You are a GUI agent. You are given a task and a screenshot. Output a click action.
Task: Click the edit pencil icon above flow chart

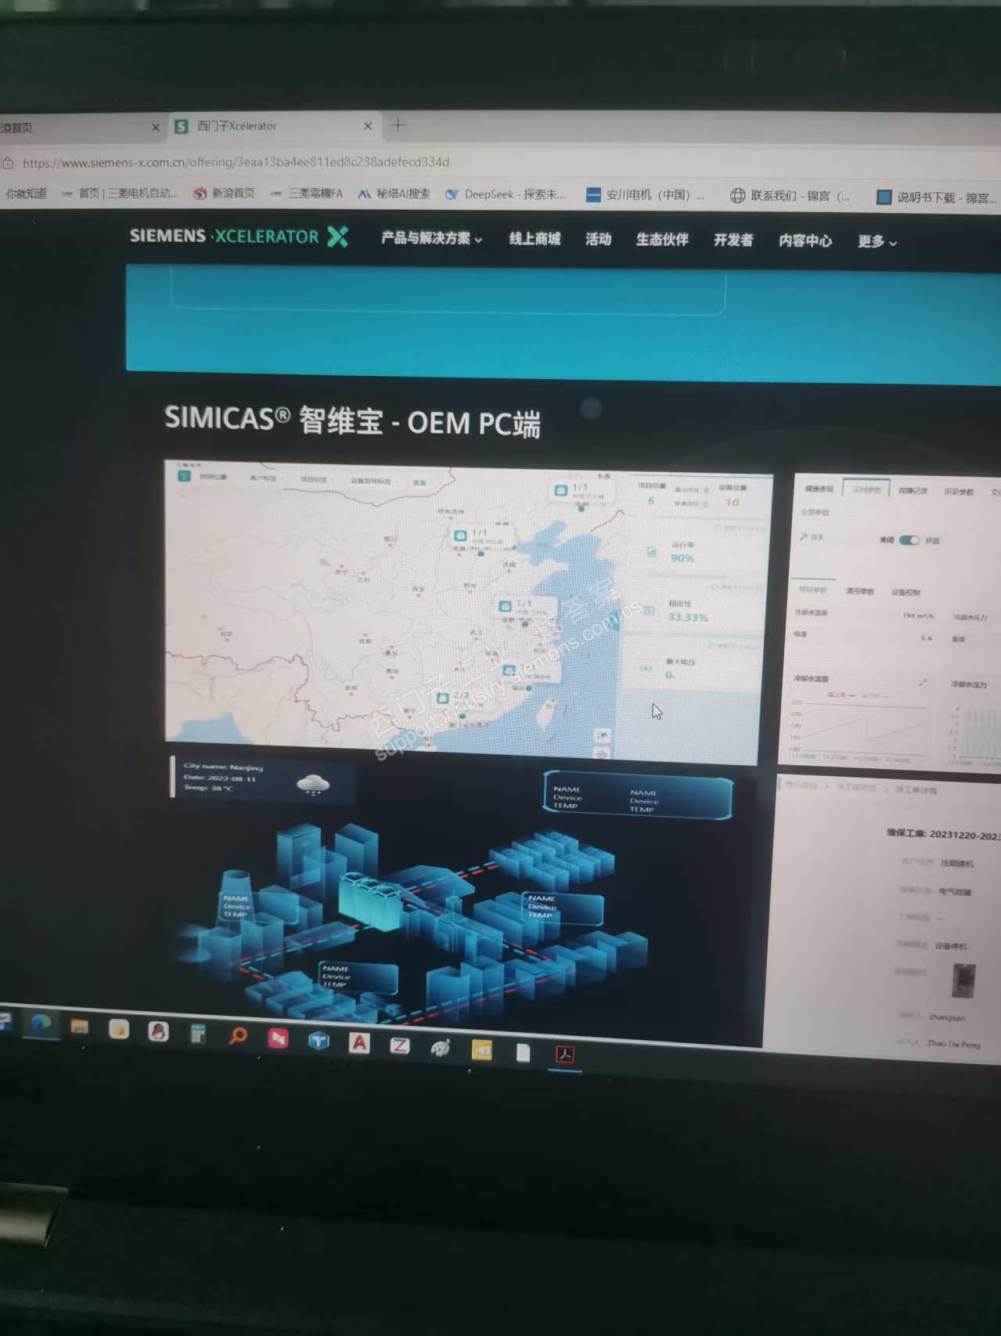924,683
